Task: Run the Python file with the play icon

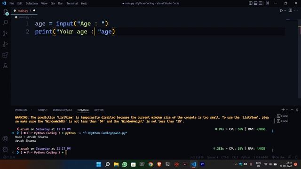Action: (x=281, y=10)
